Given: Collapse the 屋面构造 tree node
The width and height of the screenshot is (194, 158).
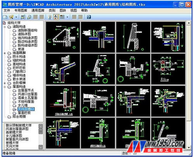Looking at the screenshot, I should point(5,87).
